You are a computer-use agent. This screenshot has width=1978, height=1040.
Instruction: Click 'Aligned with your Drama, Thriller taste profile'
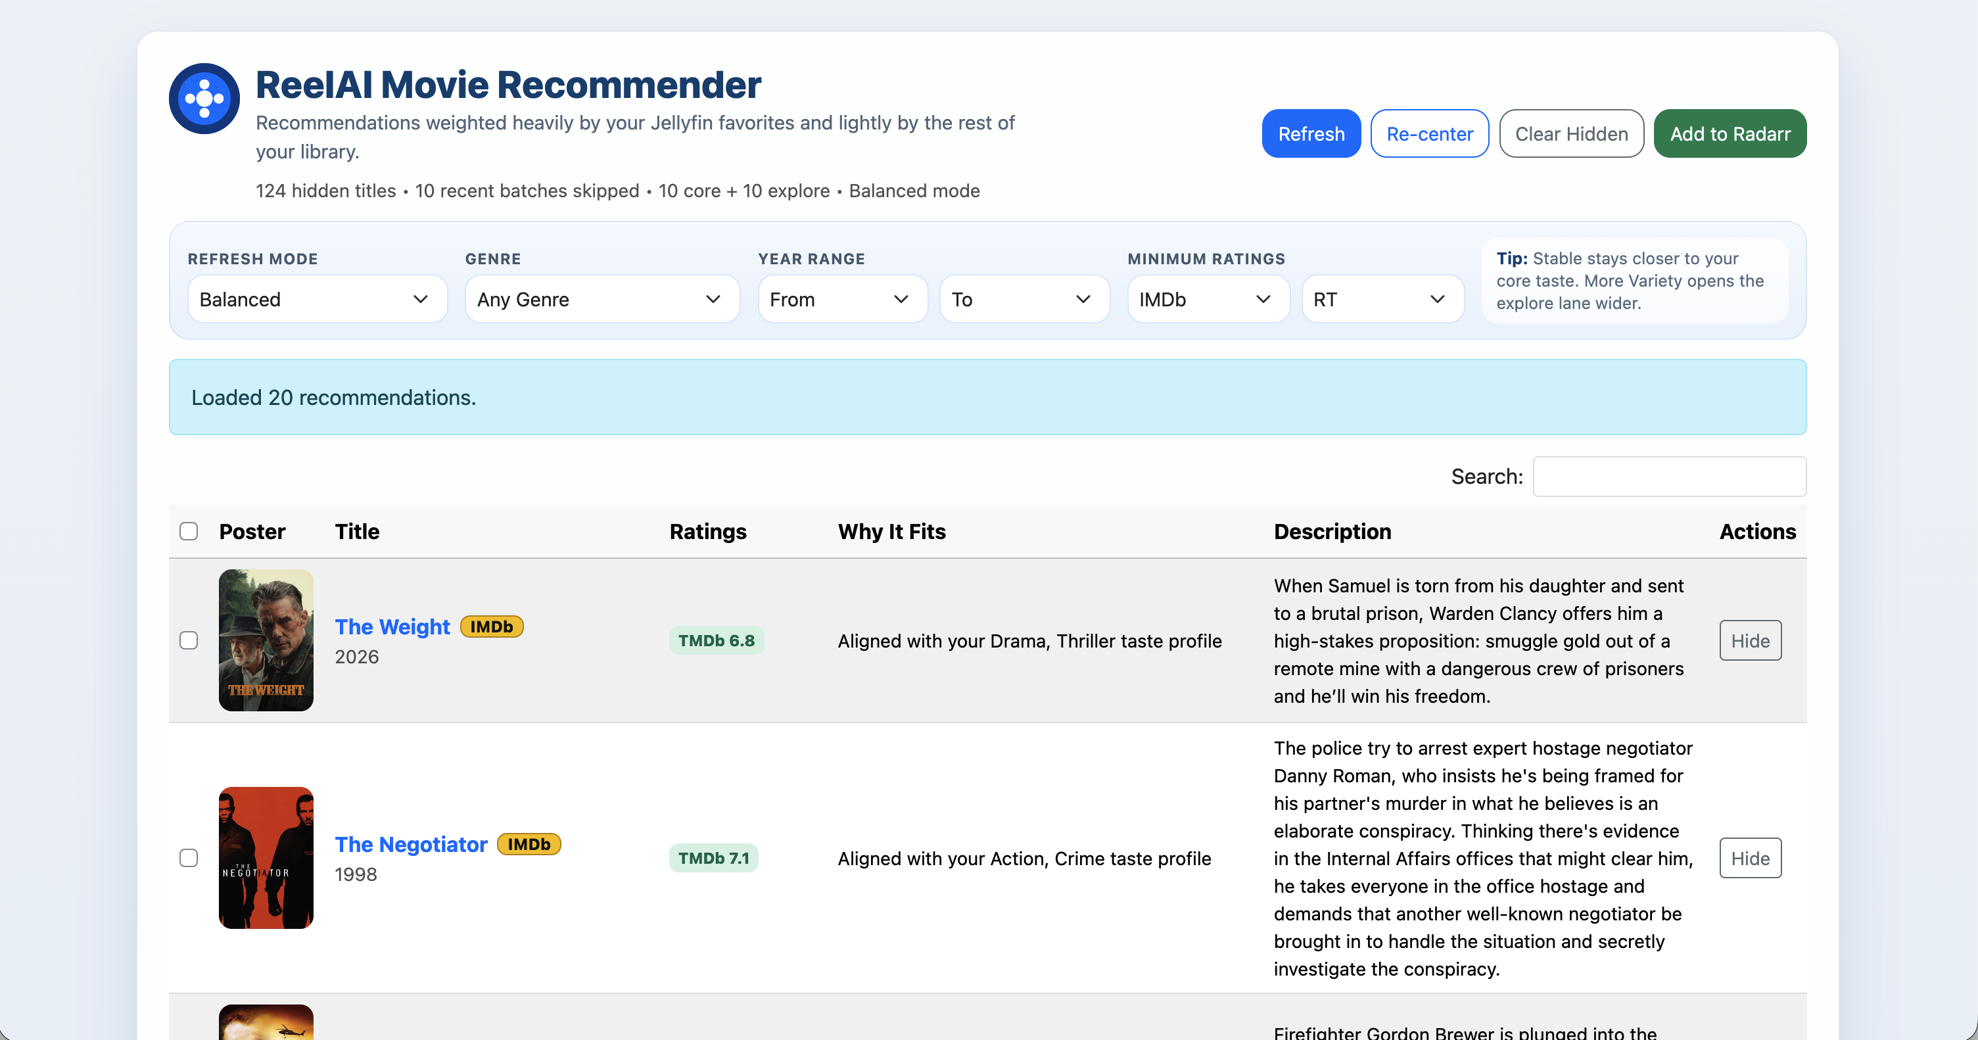(1029, 640)
